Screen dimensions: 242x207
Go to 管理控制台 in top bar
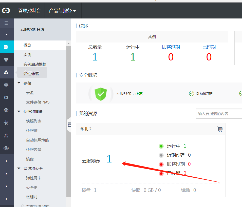[29, 10]
